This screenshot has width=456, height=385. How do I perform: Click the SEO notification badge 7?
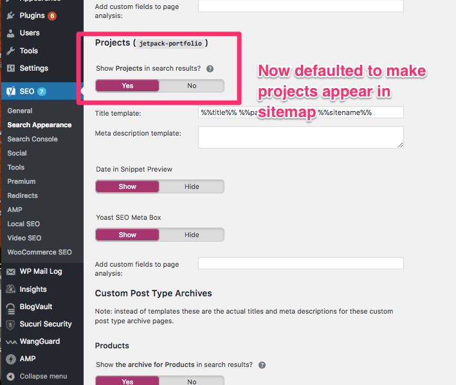click(x=42, y=91)
